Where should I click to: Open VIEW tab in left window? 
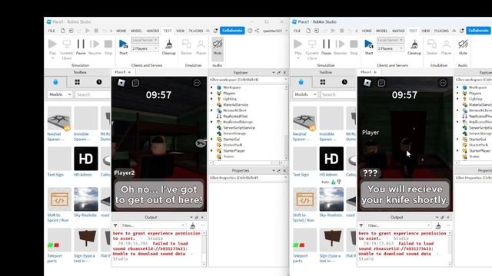180,31
